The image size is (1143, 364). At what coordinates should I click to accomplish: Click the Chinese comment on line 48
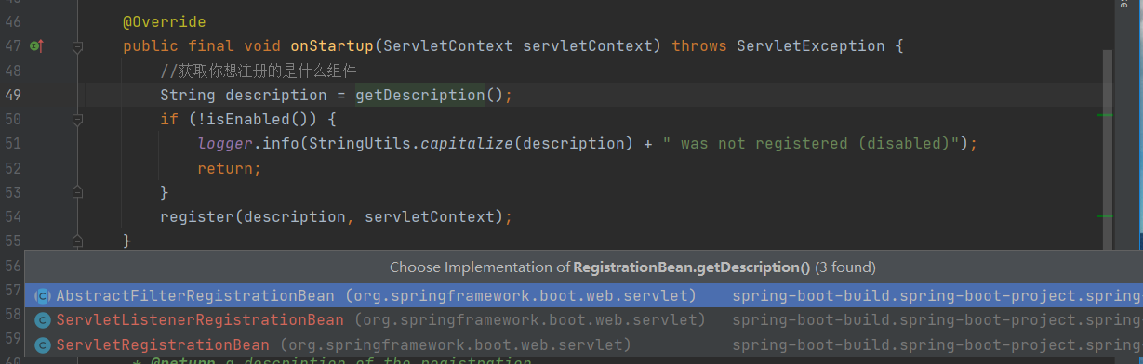259,71
